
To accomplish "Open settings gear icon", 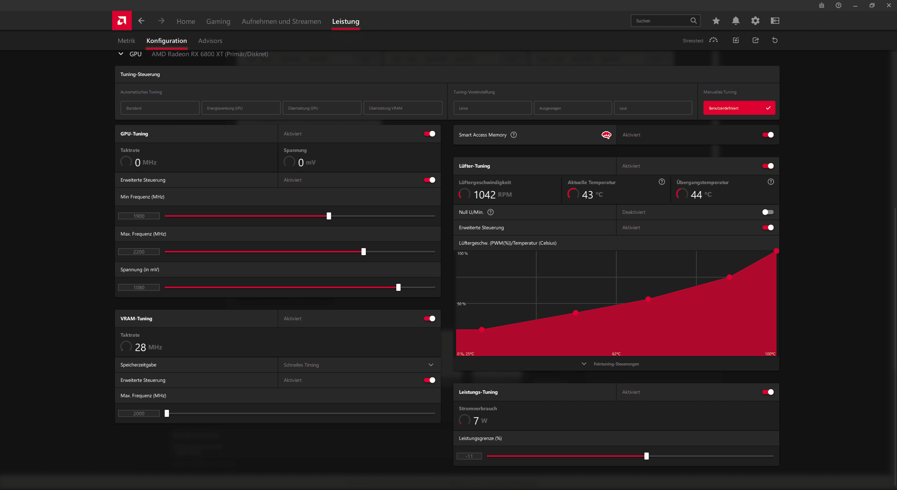I will (755, 21).
